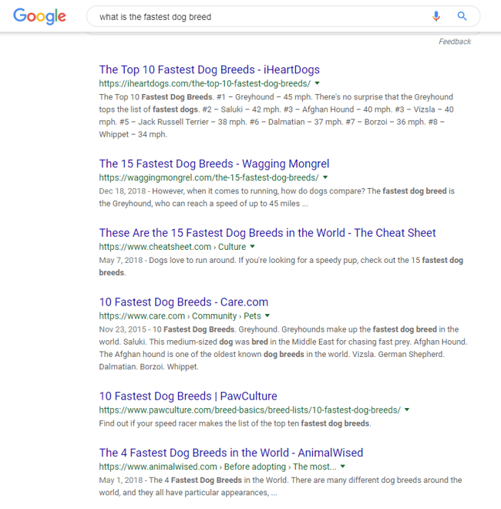Expand dropdown arrow beside iheartdogs.com URL
Image resolution: width=501 pixels, height=509 pixels.
point(318,83)
